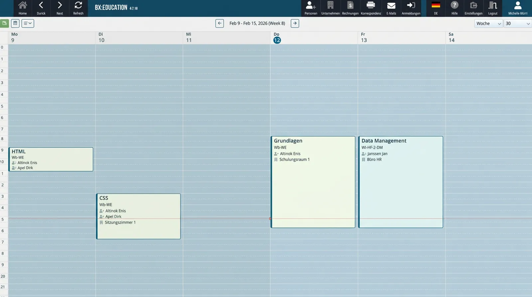Open Hilfe help icon

[x=455, y=8]
